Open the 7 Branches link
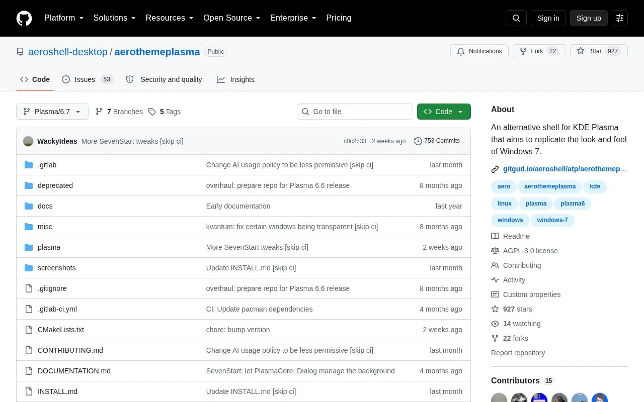 pyautogui.click(x=119, y=112)
